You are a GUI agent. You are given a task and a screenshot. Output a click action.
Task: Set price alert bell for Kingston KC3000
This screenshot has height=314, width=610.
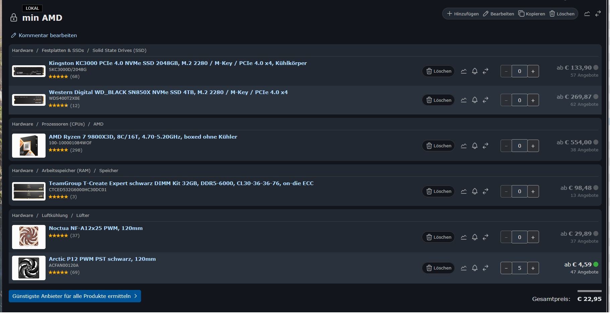pos(475,71)
